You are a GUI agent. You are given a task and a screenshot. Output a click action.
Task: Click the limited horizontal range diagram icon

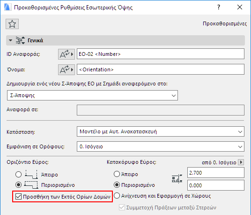pos(31,185)
